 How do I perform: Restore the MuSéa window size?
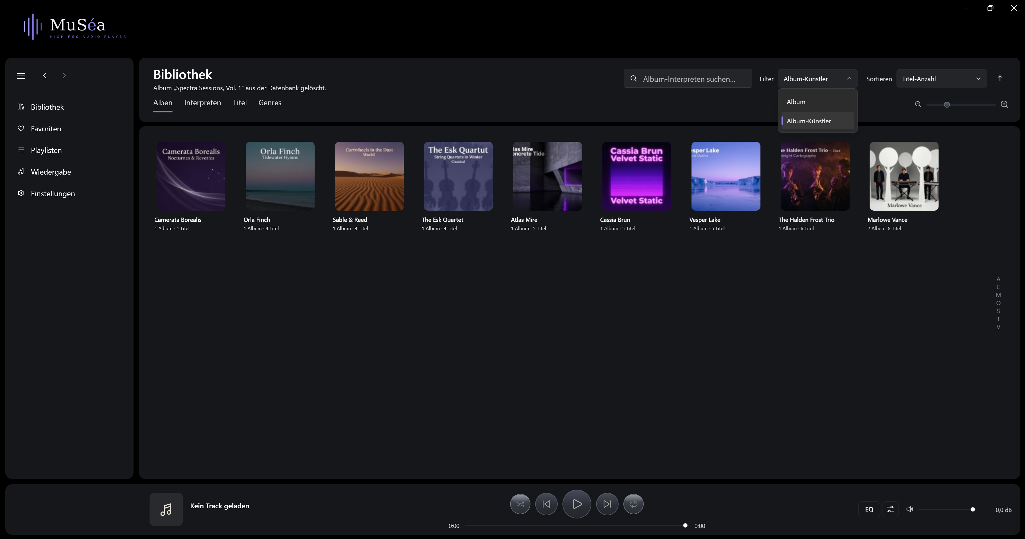(x=990, y=8)
